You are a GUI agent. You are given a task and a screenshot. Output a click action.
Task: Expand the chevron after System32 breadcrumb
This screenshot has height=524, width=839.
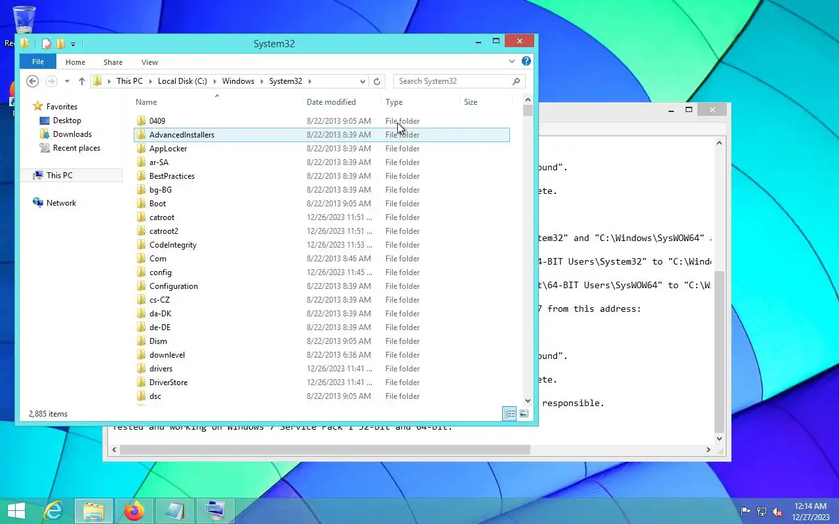pyautogui.click(x=310, y=81)
